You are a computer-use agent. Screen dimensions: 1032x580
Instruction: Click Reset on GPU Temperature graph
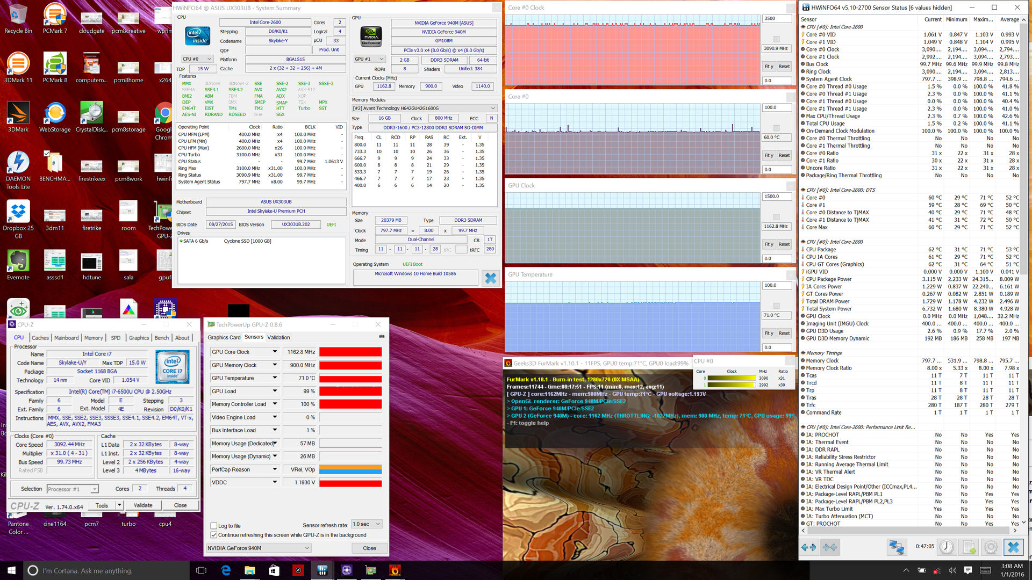point(784,333)
